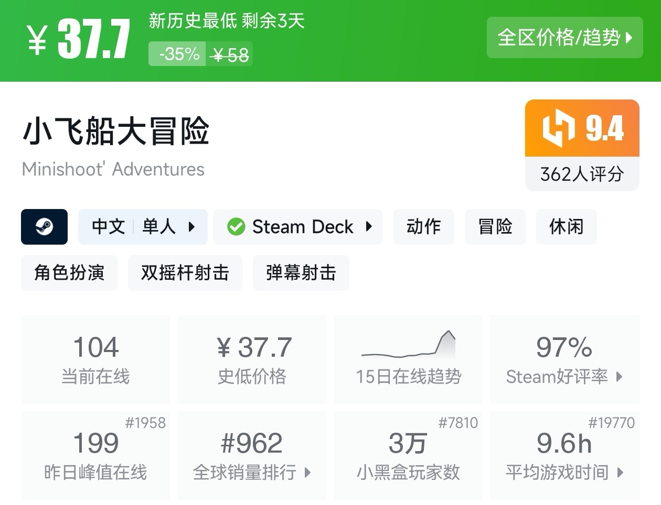661x505 pixels.
Task: Expand the 全区价格/趋势 arrow
Action: click(x=629, y=38)
